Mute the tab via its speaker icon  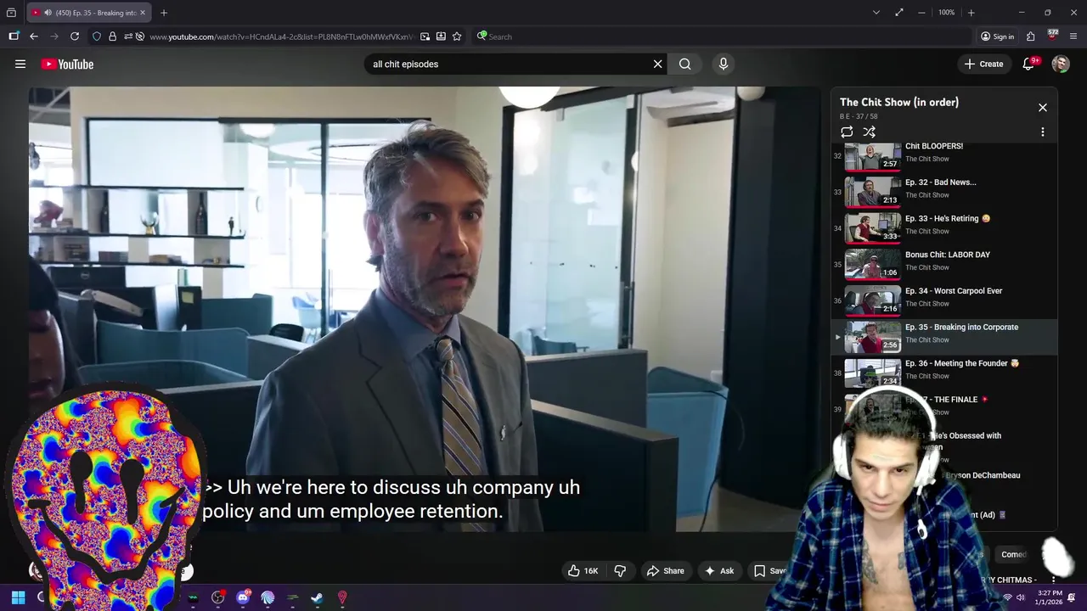(x=49, y=13)
